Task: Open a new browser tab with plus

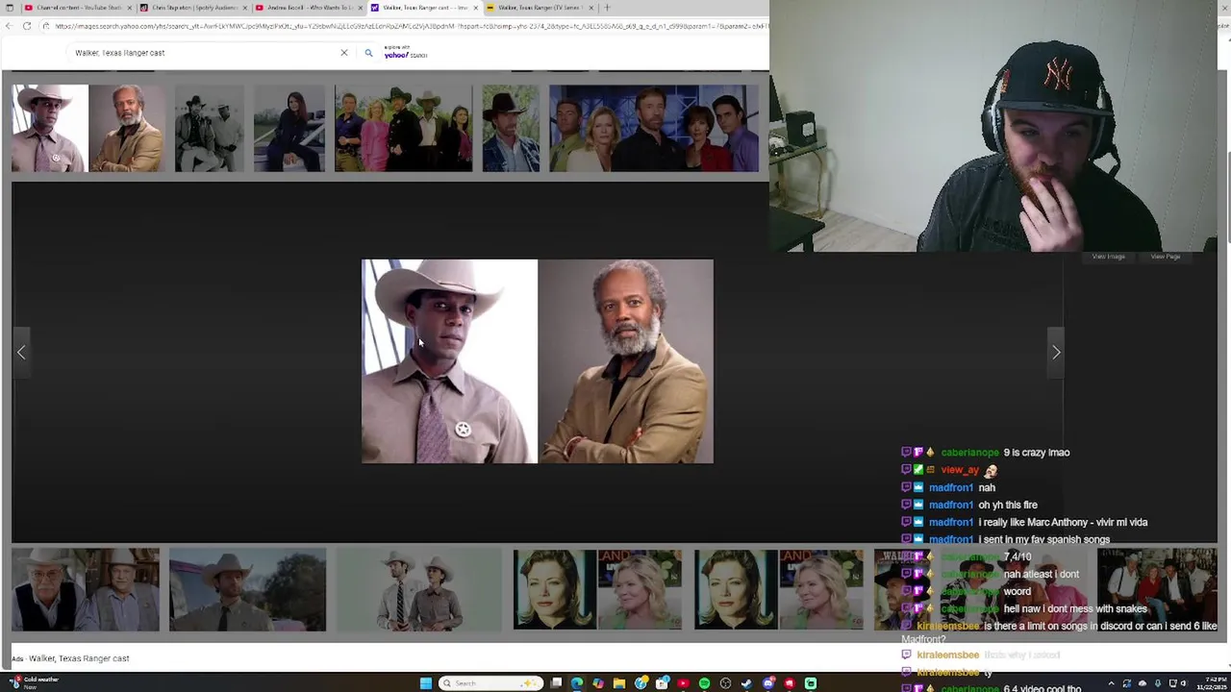Action: point(607,8)
